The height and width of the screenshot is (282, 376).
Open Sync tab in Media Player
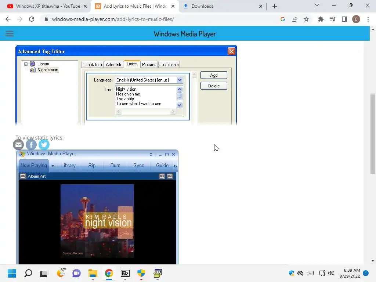[138, 166]
